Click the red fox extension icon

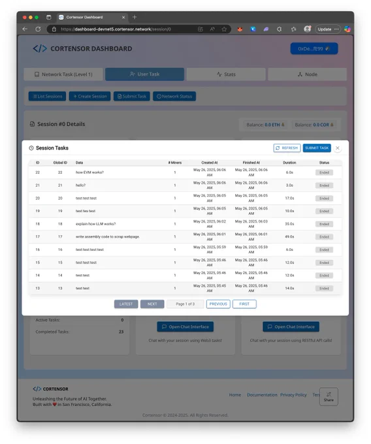240,29
